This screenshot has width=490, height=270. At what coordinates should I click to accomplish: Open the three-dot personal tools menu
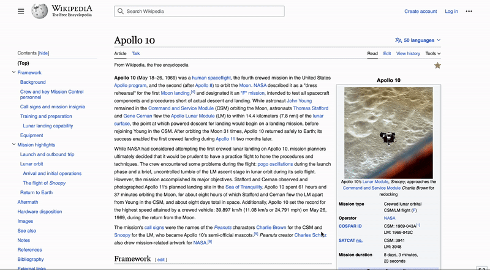point(469,11)
